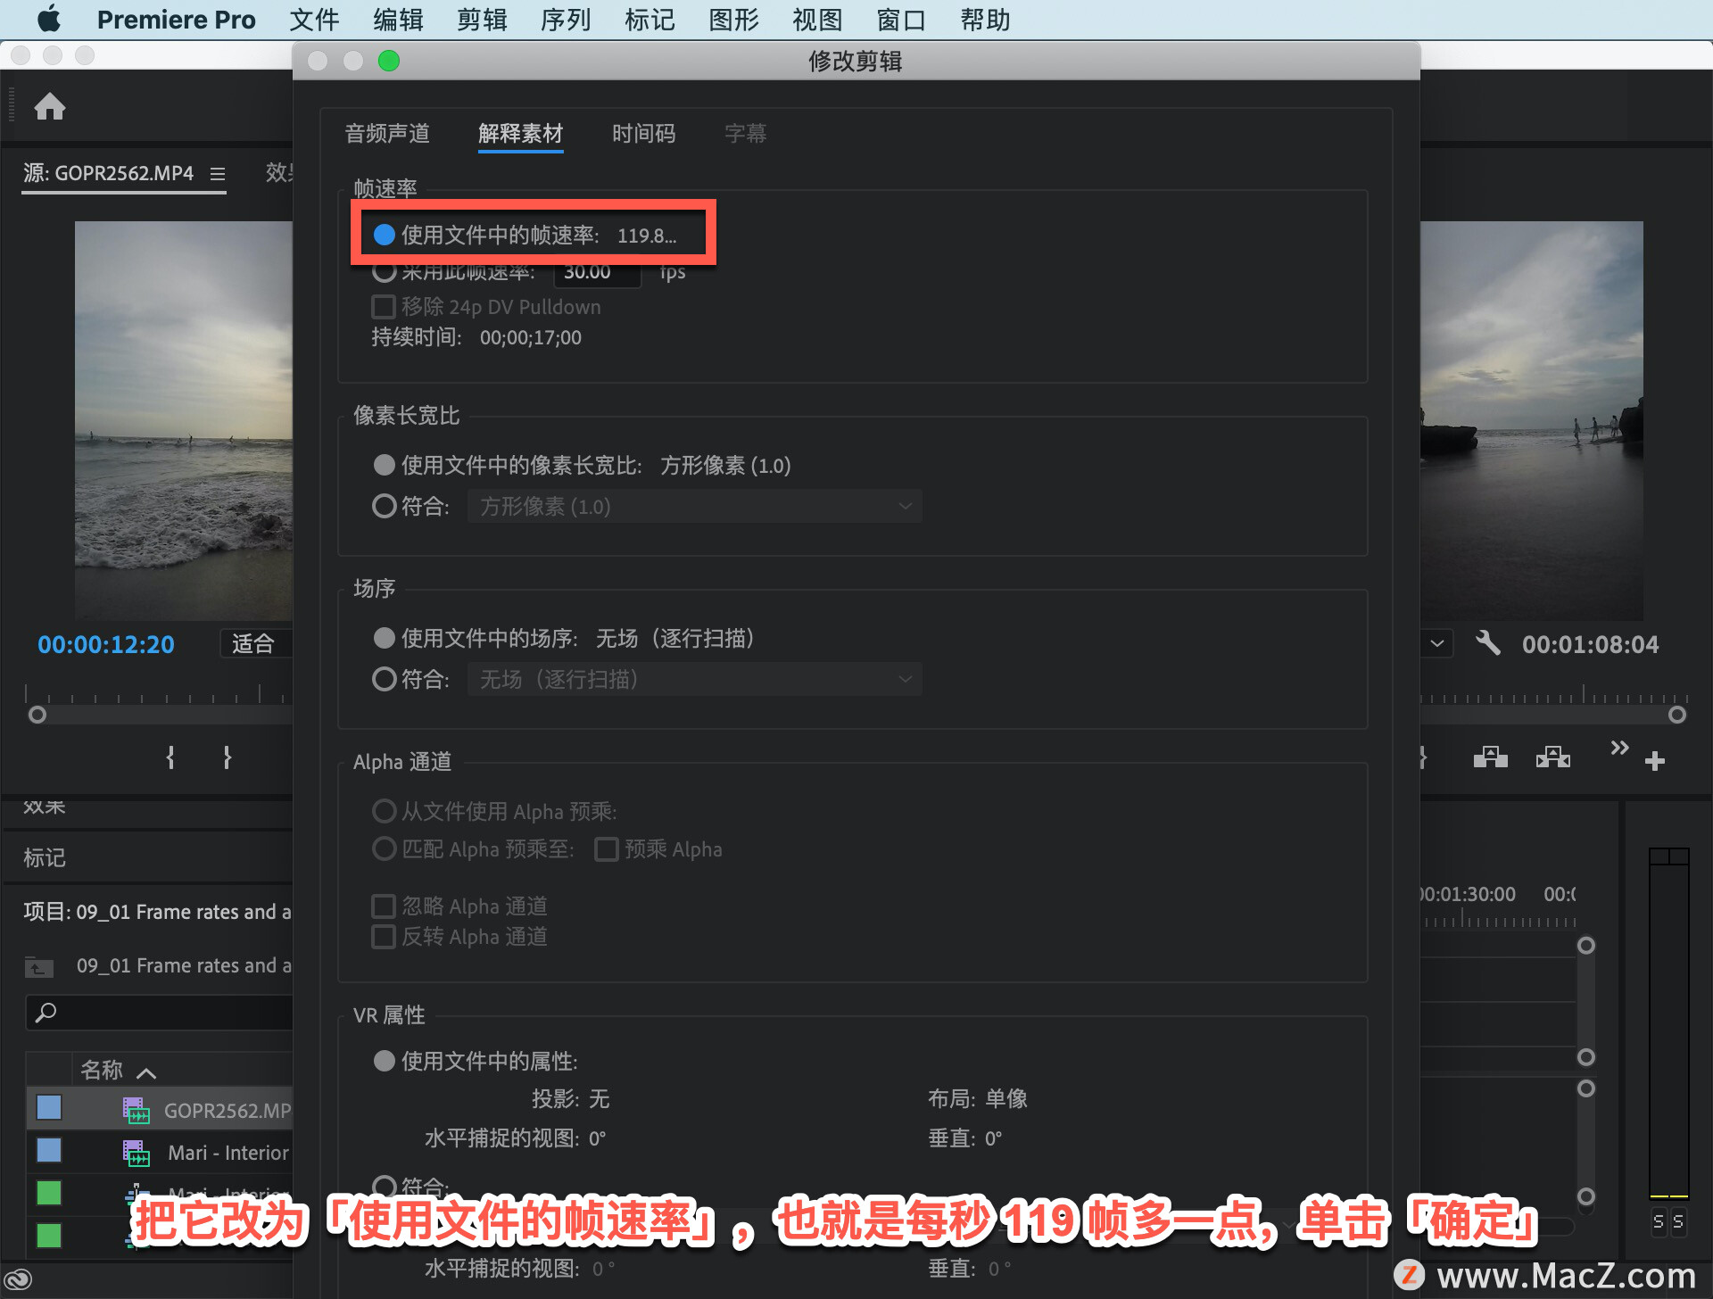This screenshot has height=1299, width=1713.
Task: Click the Extract button icon
Action: [x=1552, y=758]
